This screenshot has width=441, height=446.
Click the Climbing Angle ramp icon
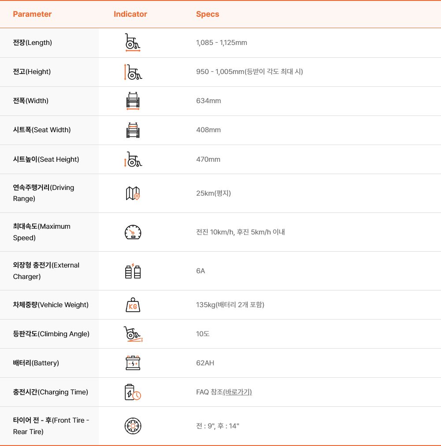[133, 334]
